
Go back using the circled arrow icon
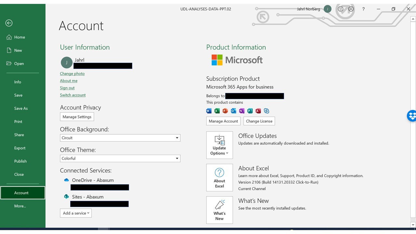[x=9, y=23]
